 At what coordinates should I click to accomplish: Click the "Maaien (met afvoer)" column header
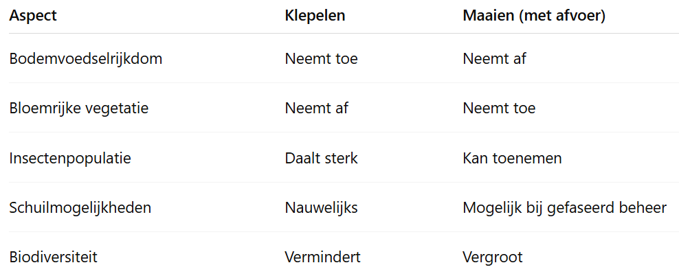coord(534,16)
